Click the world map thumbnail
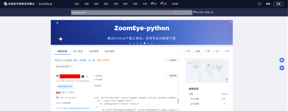The width and height of the screenshot is (288, 111). 207,71
